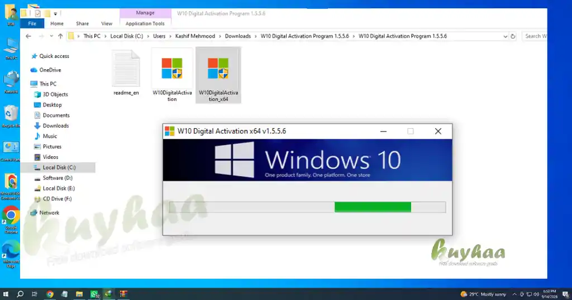Click This PC in the address bar
572x300 pixels.
click(x=92, y=36)
